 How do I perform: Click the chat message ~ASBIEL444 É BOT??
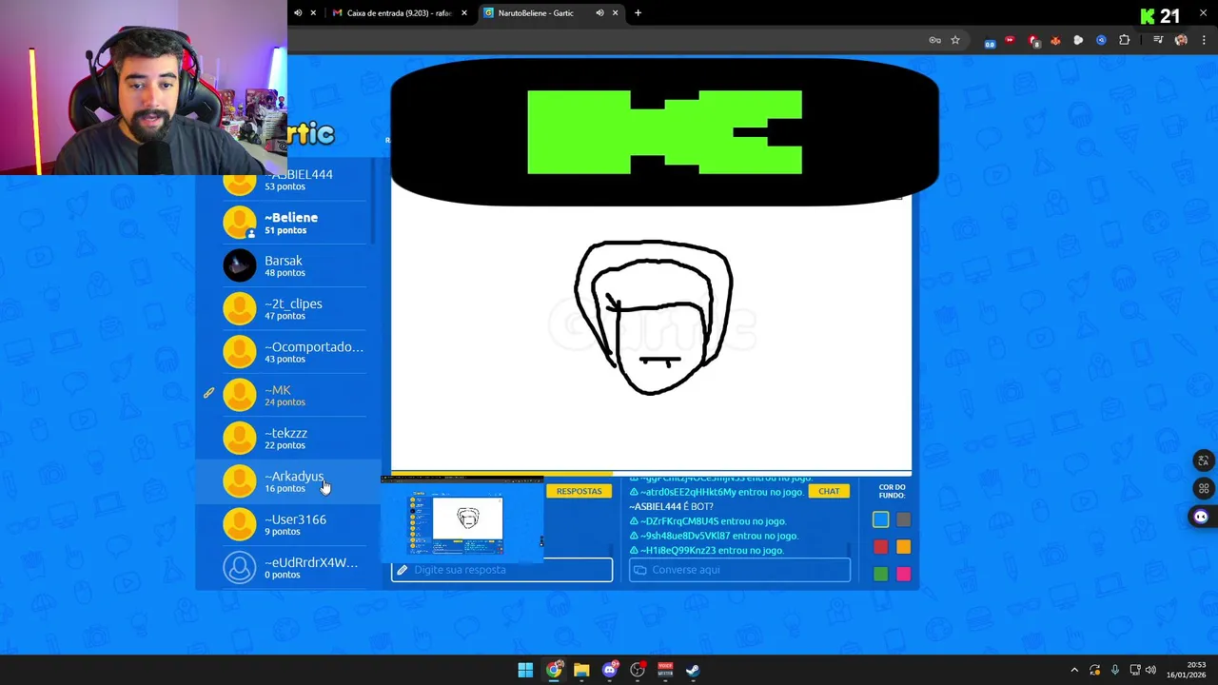click(671, 506)
